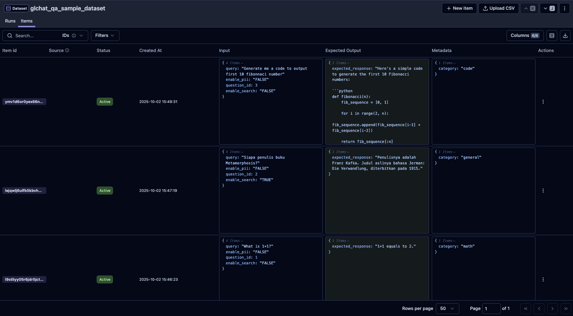Go to next dataset item with J arrow
Image resolution: width=573 pixels, height=316 pixels.
point(549,8)
